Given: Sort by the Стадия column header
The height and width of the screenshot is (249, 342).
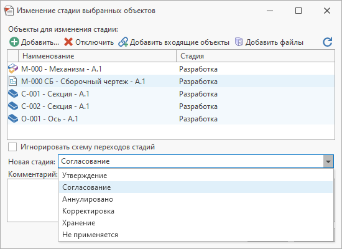Looking at the screenshot, I should tap(256, 56).
